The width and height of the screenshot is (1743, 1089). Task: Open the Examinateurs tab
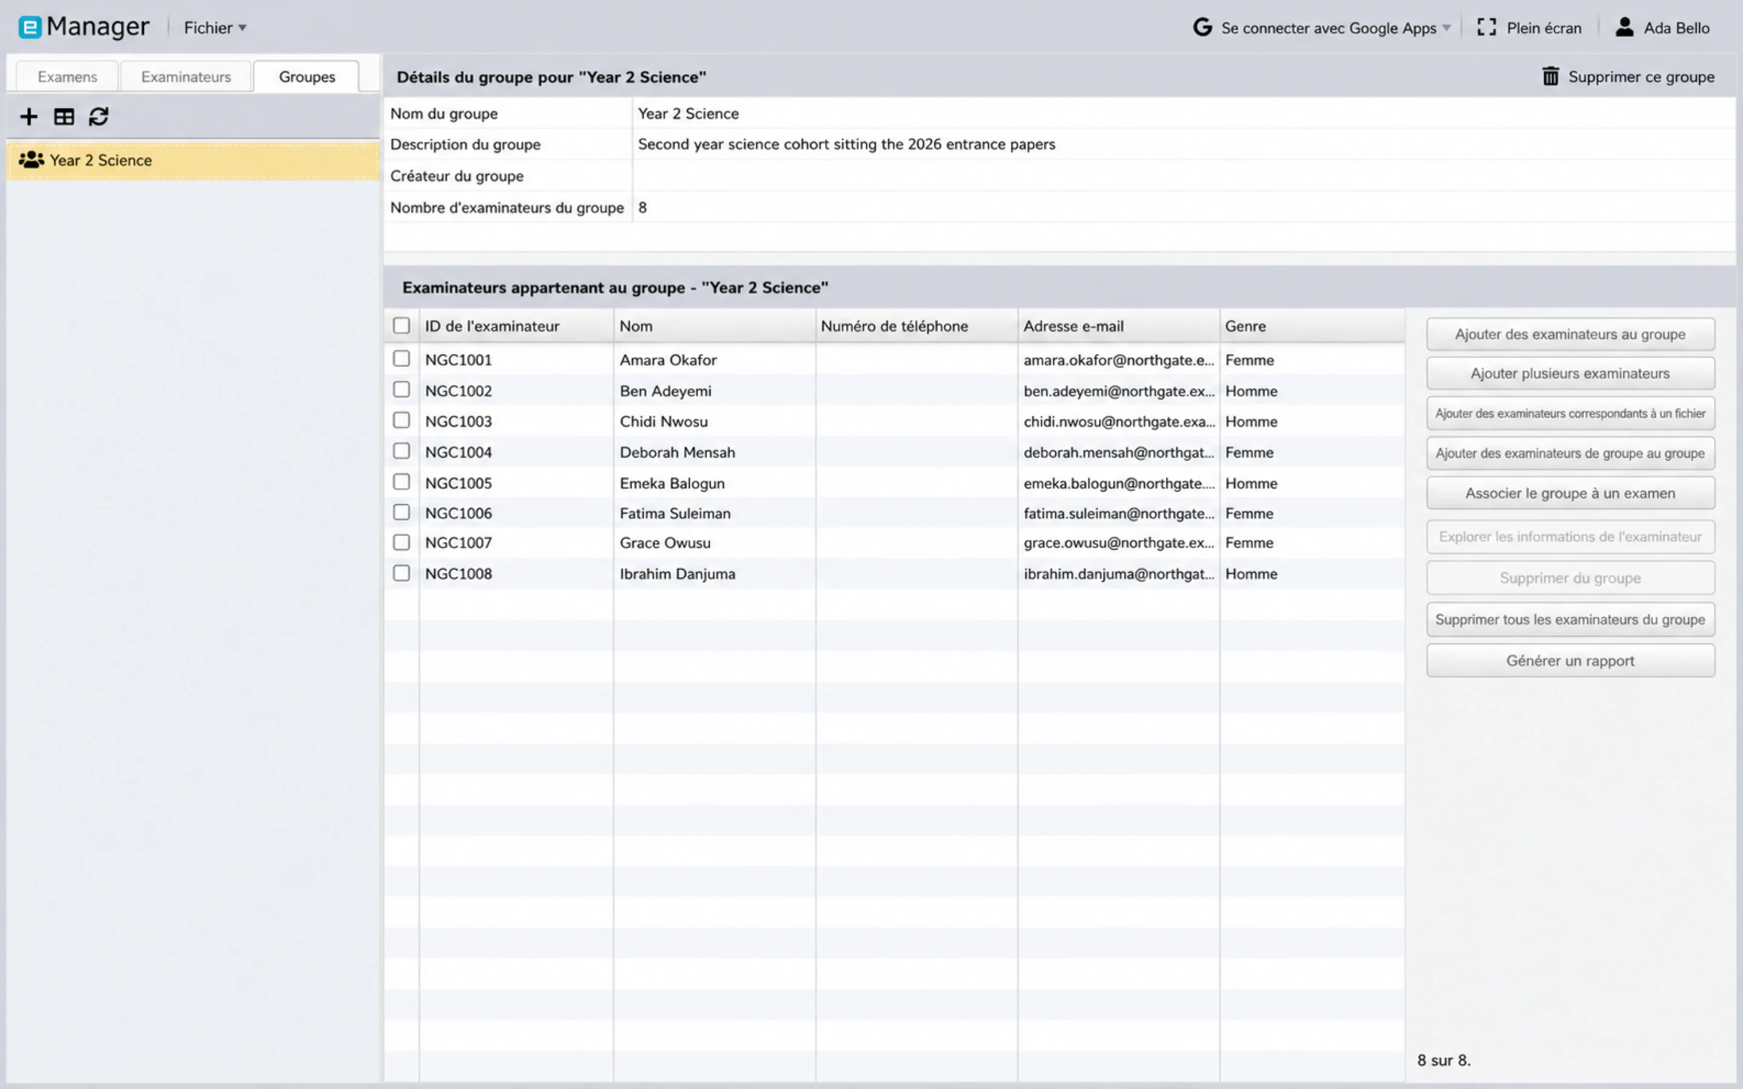186,76
